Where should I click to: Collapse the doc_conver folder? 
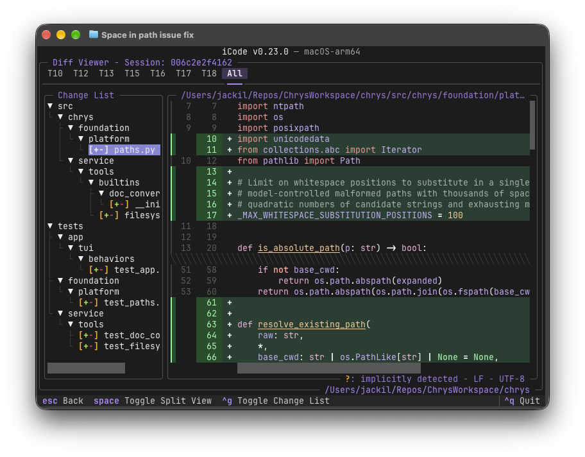tap(101, 193)
